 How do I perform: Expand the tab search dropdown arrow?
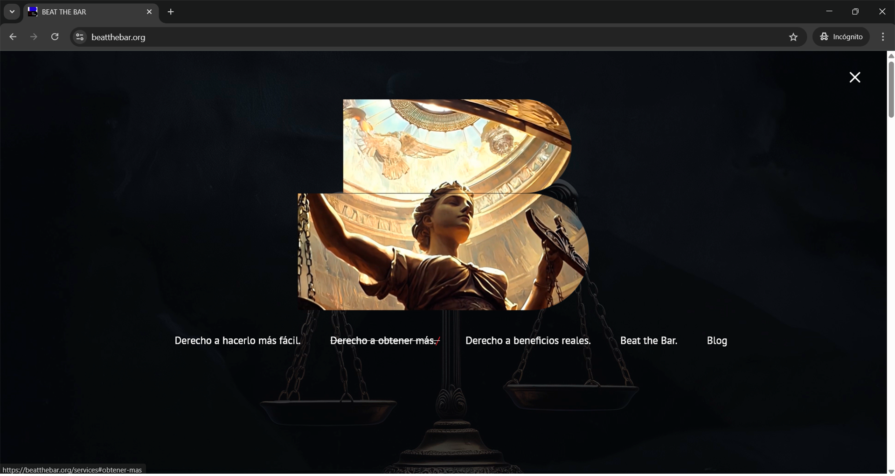[x=12, y=12]
